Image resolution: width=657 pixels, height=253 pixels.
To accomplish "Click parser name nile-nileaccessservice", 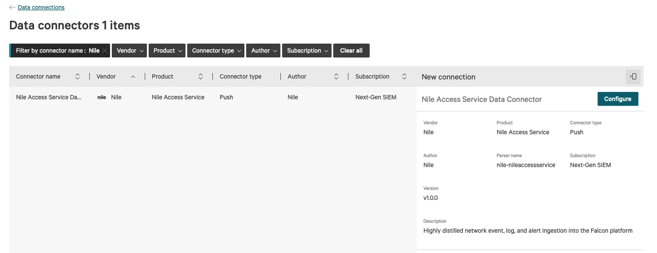I will 526,165.
